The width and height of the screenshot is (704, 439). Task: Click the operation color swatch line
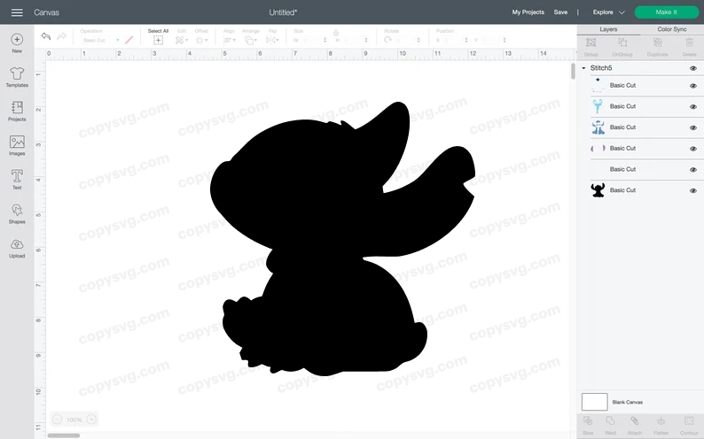tap(129, 41)
